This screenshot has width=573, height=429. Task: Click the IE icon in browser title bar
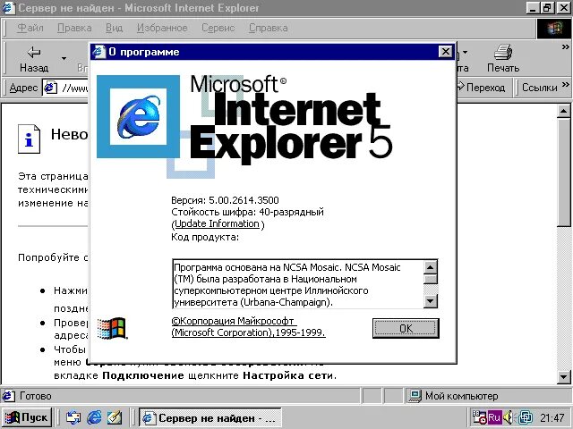(x=8, y=8)
